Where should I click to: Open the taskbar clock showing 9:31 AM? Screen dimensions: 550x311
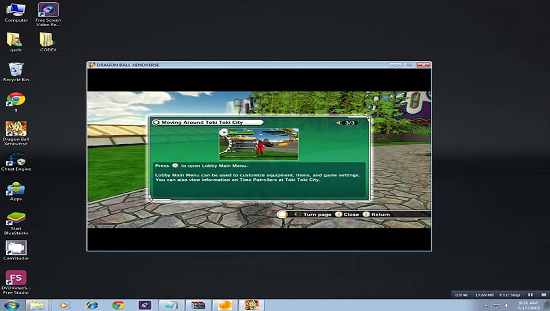pos(528,305)
